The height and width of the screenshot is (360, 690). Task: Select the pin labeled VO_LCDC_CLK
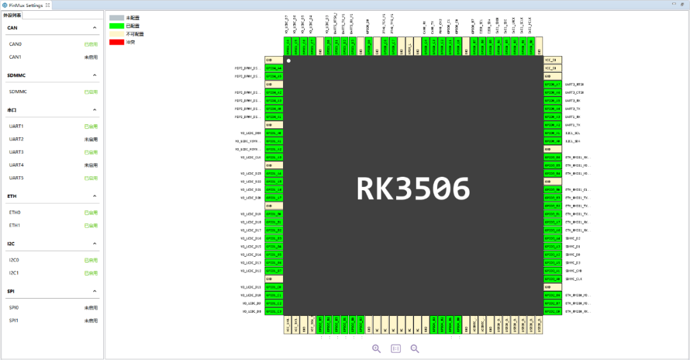pos(273,158)
